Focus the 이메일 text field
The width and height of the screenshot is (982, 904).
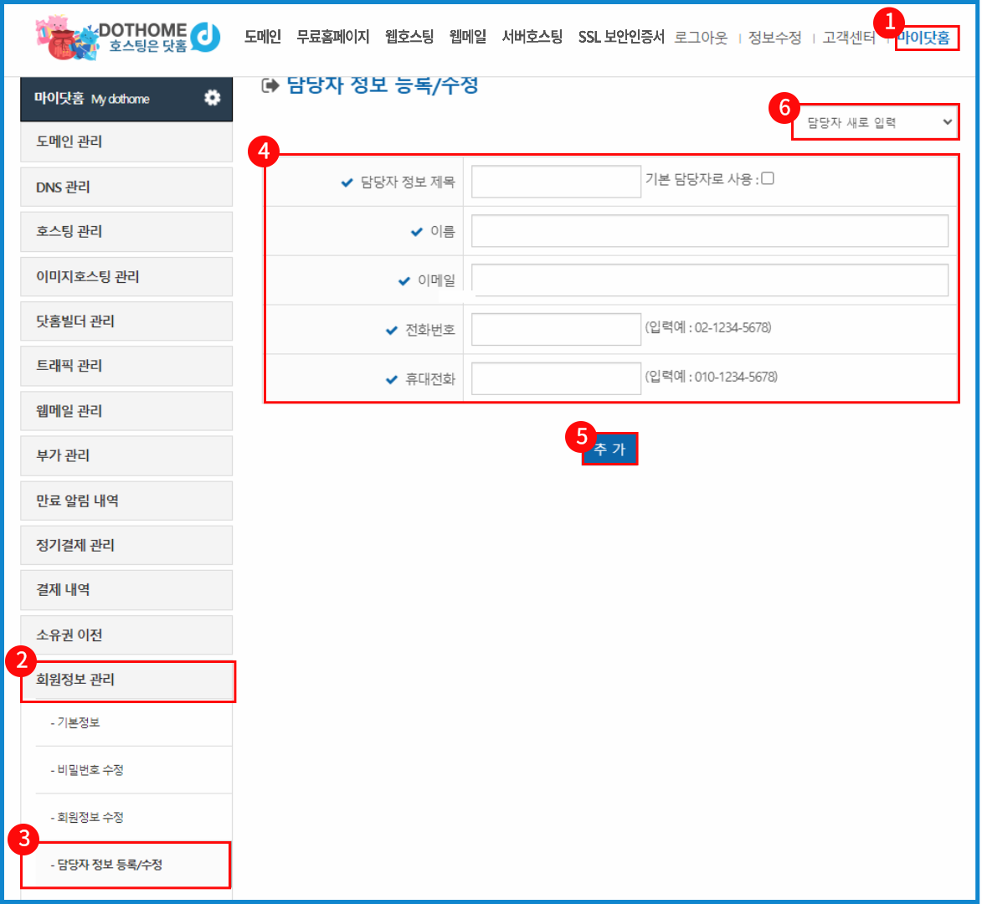709,280
